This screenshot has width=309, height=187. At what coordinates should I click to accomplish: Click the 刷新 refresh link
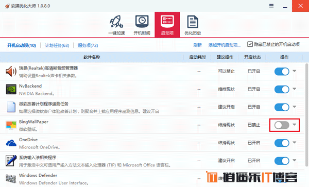coord(197,45)
